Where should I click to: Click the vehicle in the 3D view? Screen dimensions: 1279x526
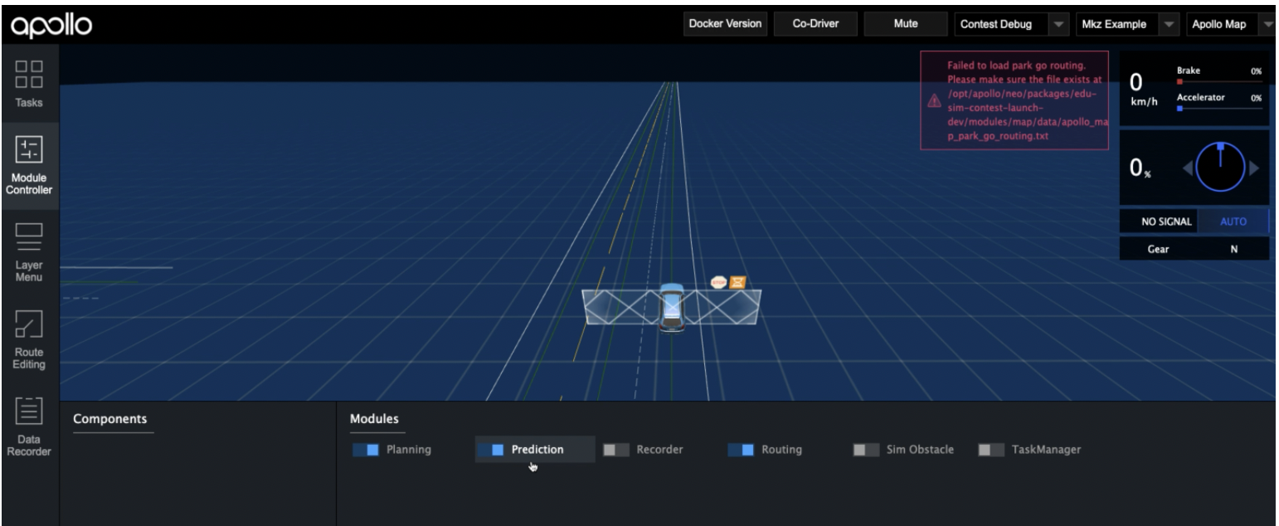coord(672,309)
